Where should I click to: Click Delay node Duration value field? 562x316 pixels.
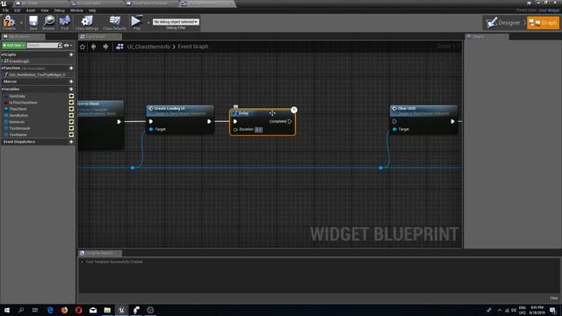pyautogui.click(x=258, y=130)
